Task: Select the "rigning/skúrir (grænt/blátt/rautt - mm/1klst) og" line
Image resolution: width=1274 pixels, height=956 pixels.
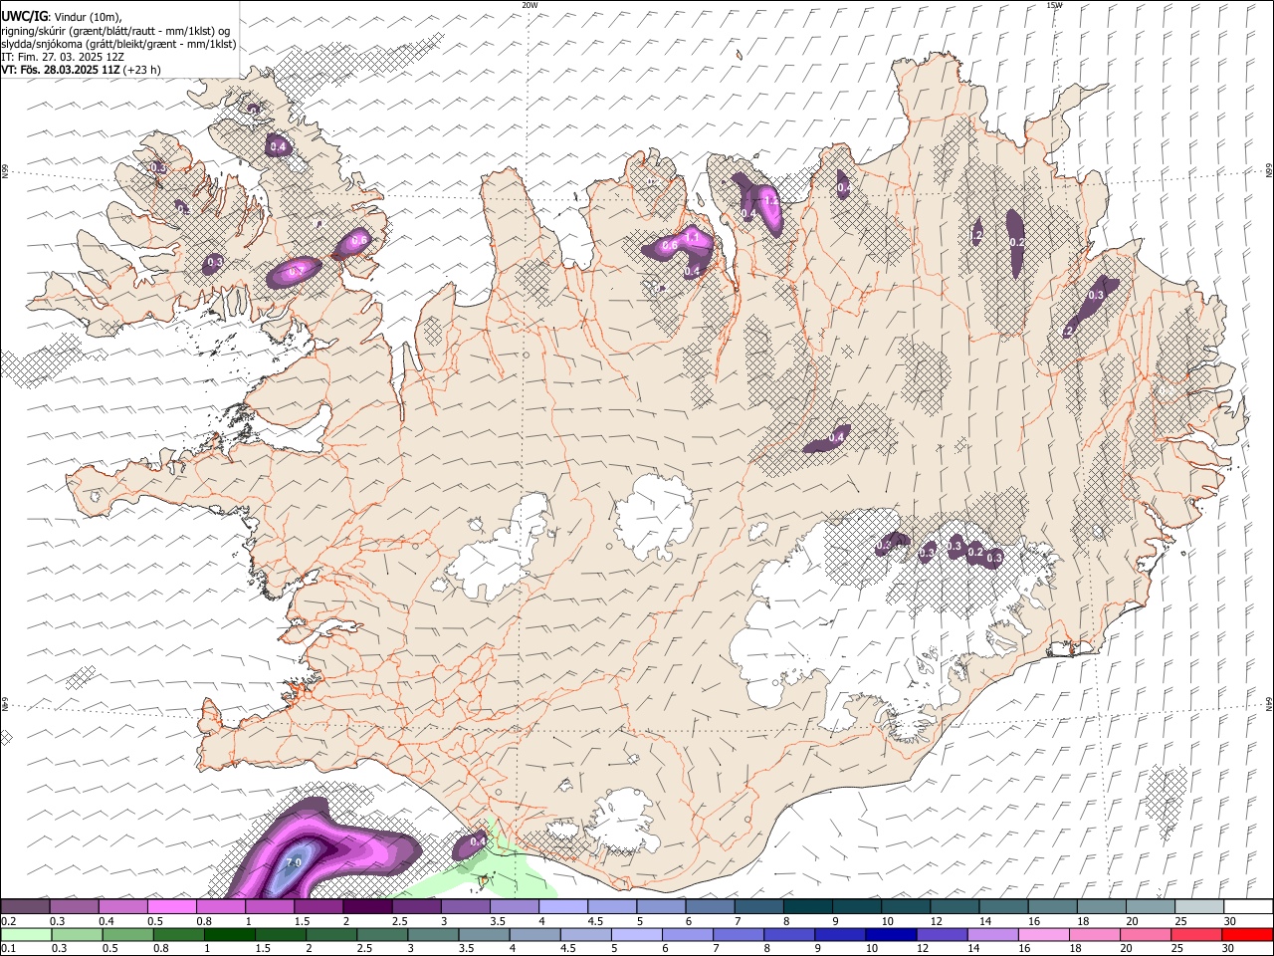Action: 115,31
